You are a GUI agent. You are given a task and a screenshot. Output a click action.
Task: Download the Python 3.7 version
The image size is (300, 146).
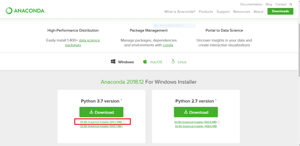pyautogui.click(x=101, y=112)
